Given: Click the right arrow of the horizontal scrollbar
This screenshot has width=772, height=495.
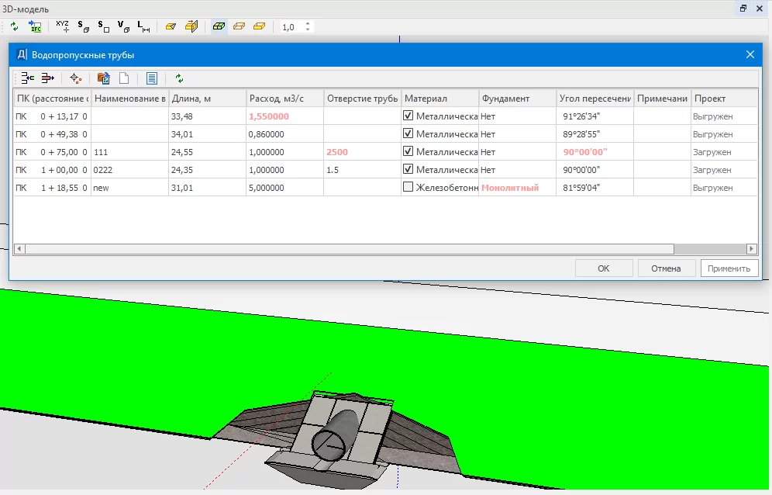Looking at the screenshot, I should (x=751, y=249).
